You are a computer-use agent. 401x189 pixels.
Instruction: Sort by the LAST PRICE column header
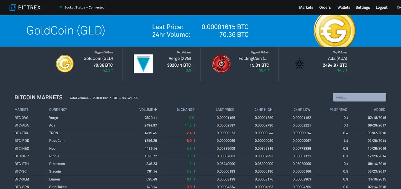225,110
